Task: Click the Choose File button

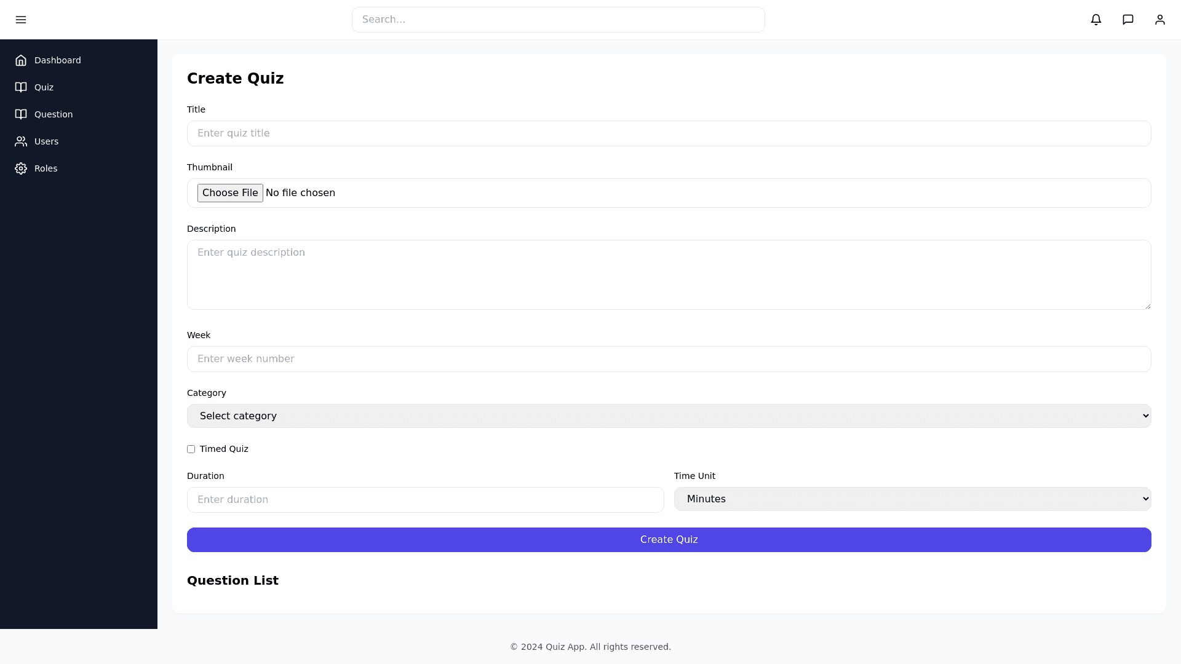Action: (230, 193)
